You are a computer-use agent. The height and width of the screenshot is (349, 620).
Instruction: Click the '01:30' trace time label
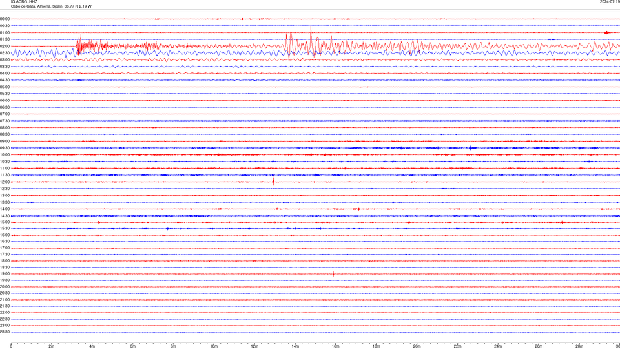5,39
